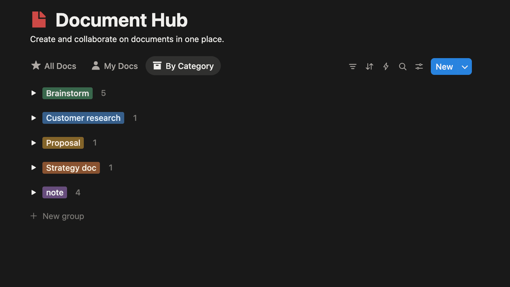This screenshot has width=510, height=287.
Task: Select the All Docs tab
Action: pos(60,66)
